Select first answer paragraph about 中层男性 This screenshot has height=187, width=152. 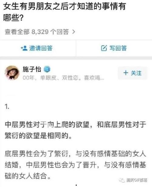point(75,130)
